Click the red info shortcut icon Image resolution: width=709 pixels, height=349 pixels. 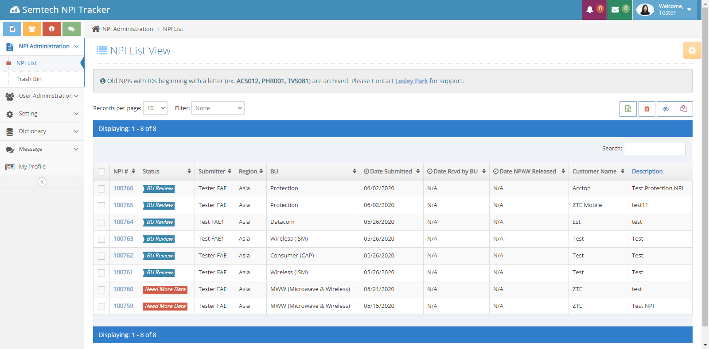(x=52, y=29)
